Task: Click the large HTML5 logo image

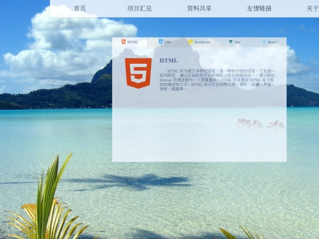Action: [138, 73]
